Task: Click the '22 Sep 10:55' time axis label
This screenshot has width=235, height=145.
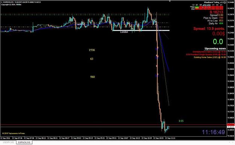Action: tap(158, 138)
